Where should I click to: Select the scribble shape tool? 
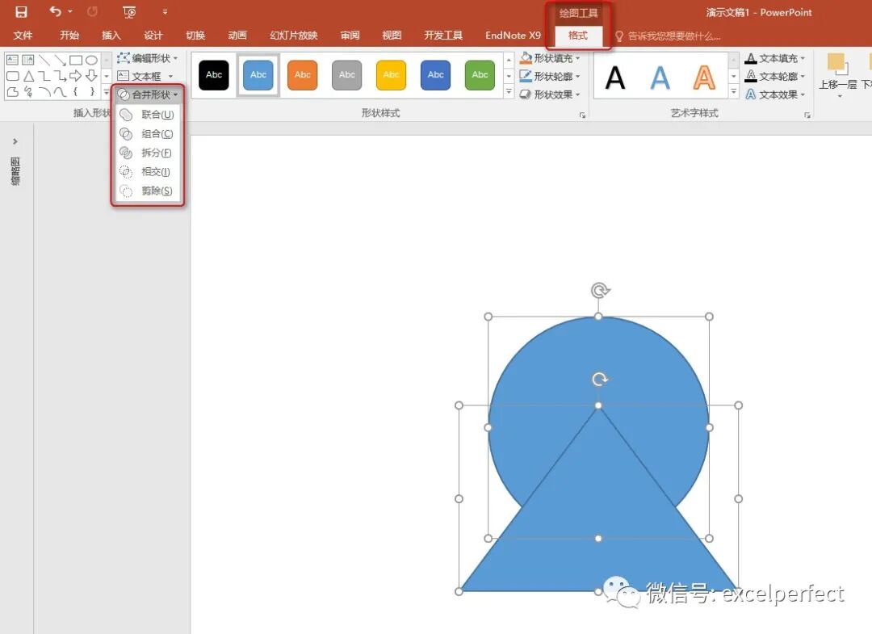point(27,92)
